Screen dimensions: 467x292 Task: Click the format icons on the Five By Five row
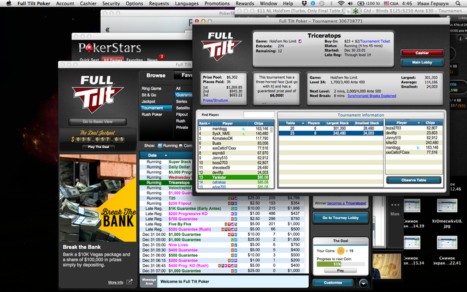(231, 224)
